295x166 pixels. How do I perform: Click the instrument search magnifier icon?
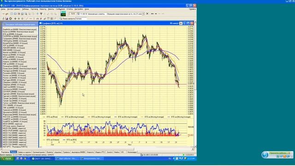[60, 18]
